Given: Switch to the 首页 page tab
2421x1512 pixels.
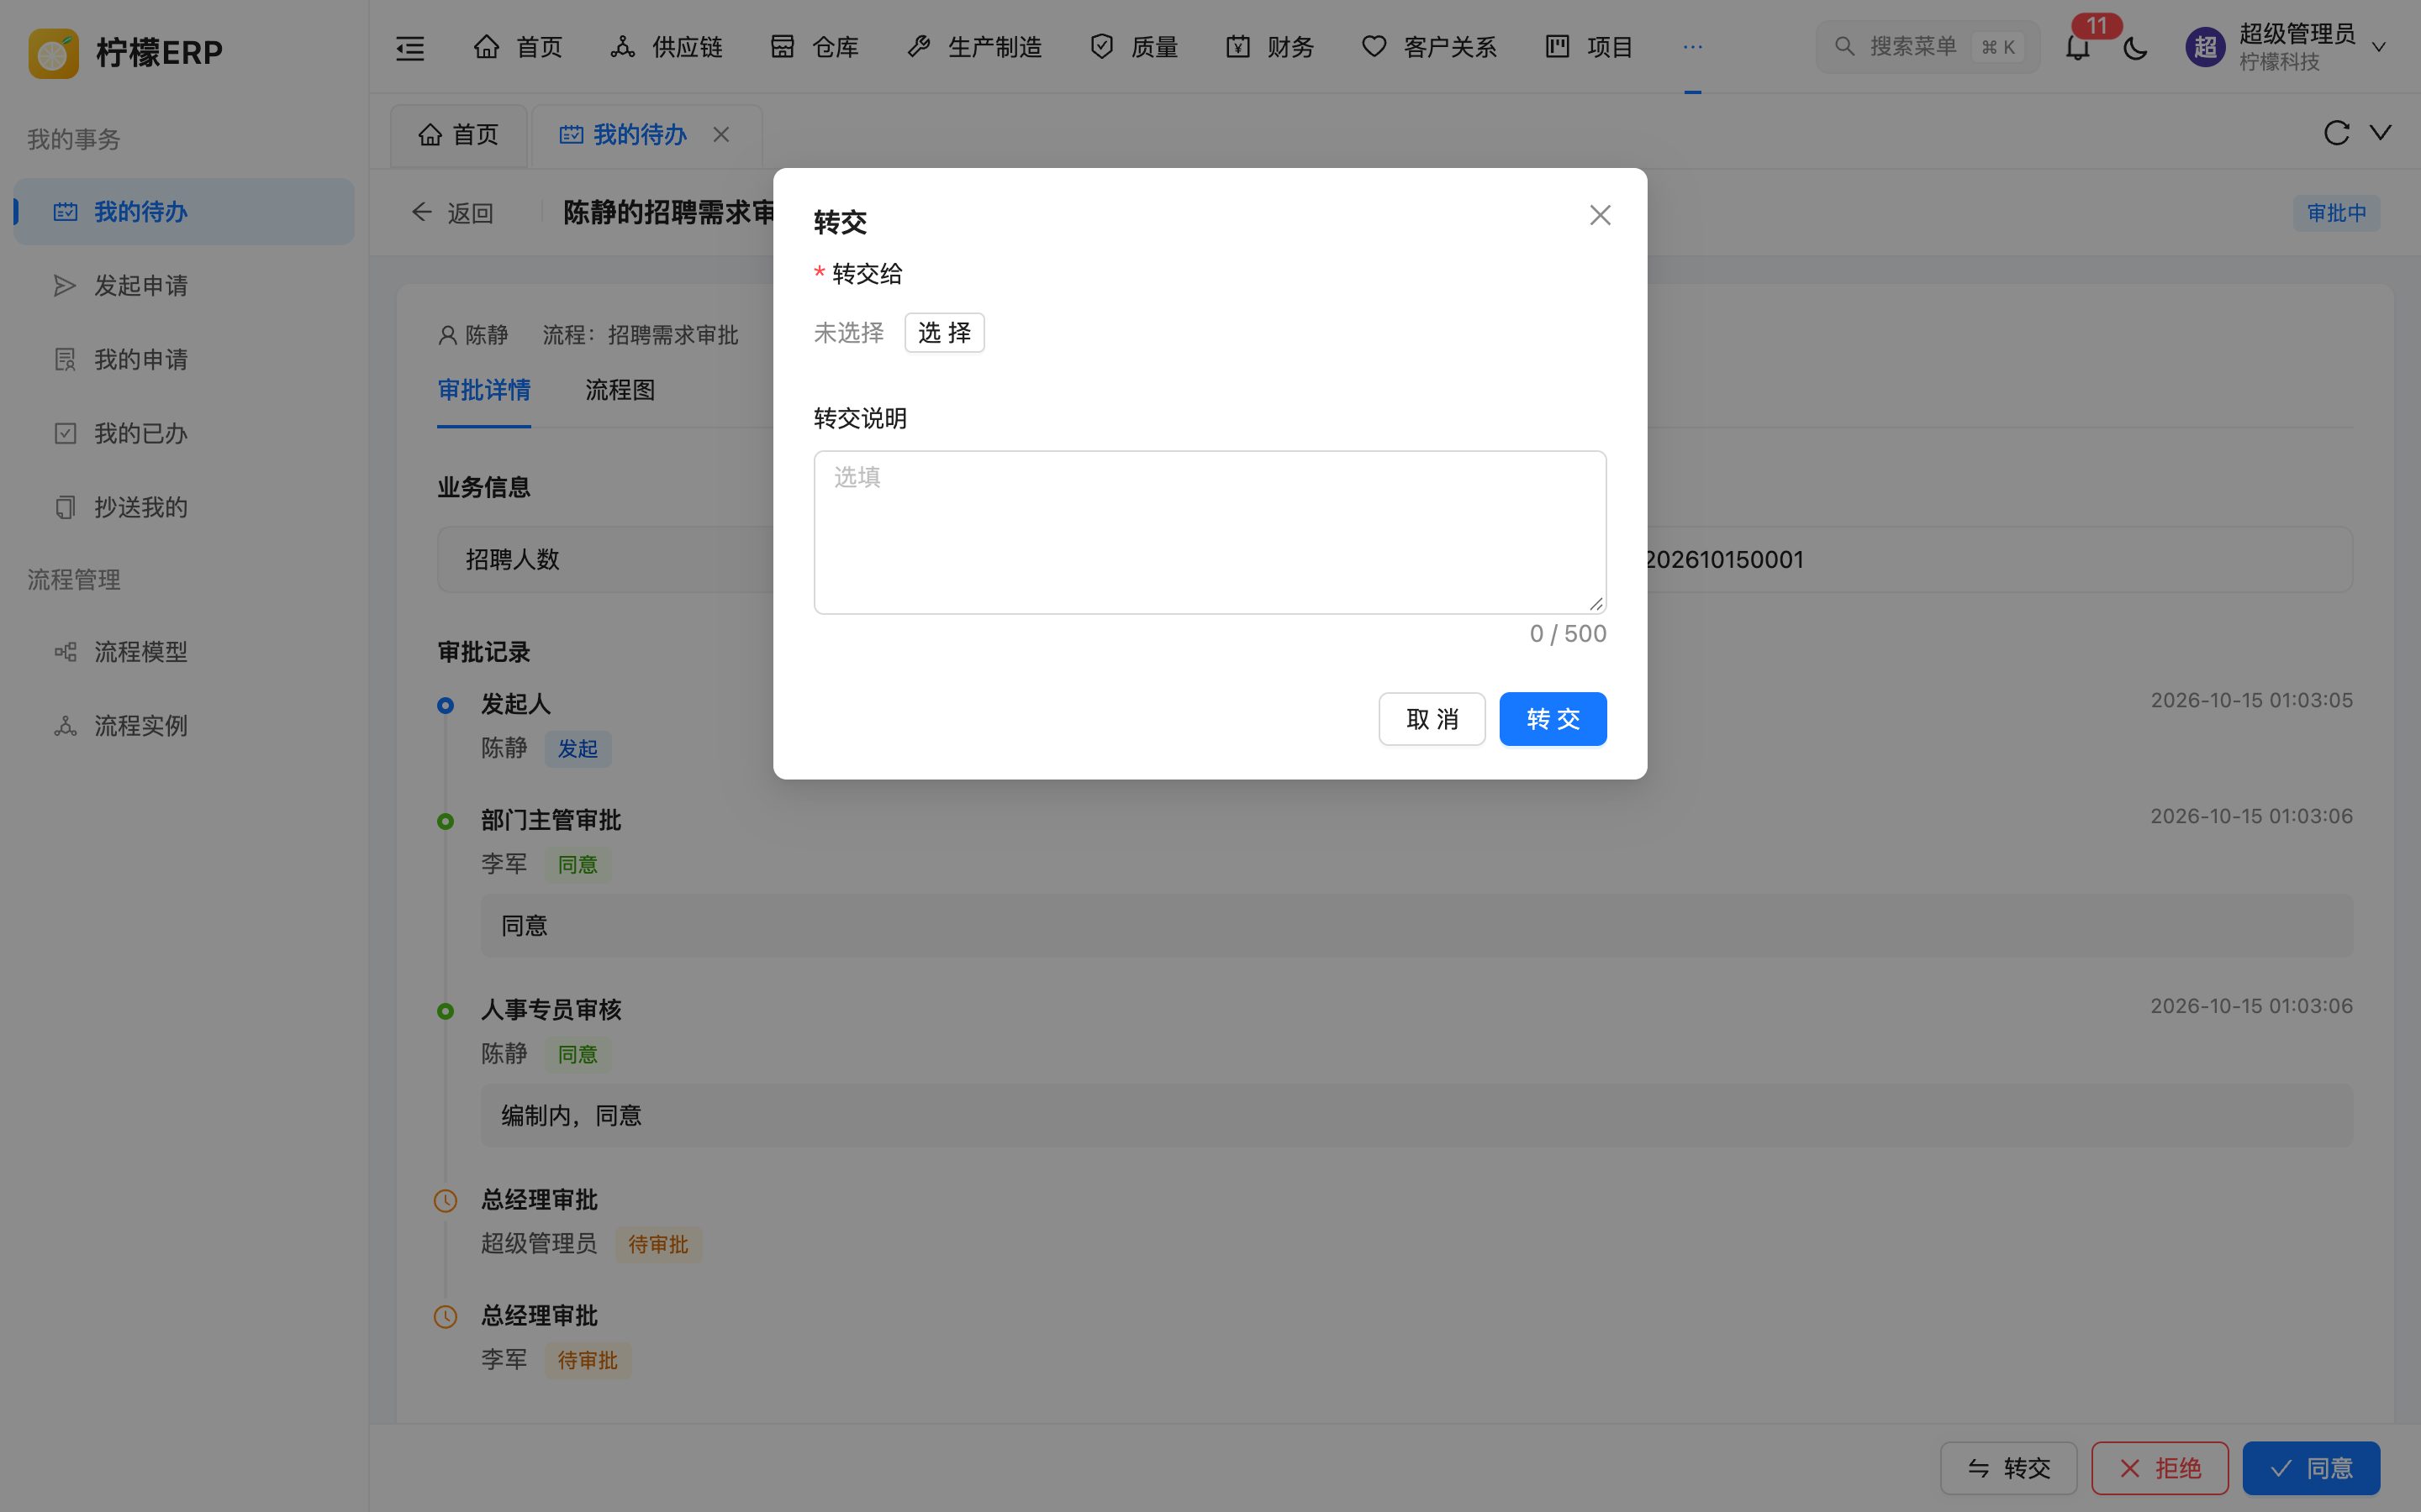Looking at the screenshot, I should click(459, 135).
